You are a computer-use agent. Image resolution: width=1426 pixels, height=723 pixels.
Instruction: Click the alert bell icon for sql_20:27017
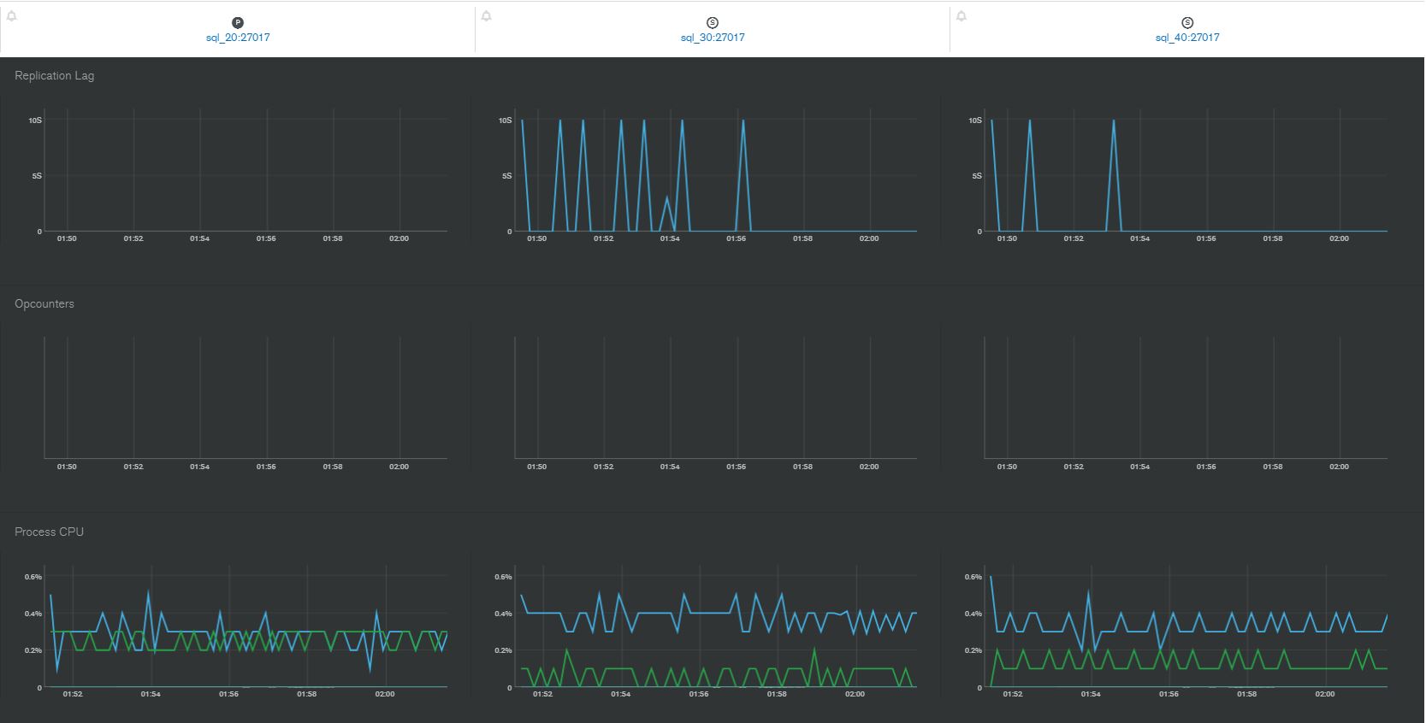[x=12, y=16]
